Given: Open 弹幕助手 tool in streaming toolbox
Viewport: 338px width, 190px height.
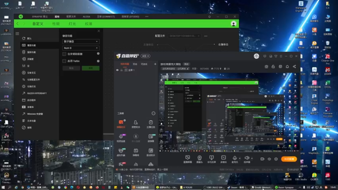Looking at the screenshot, I should click(x=121, y=124).
